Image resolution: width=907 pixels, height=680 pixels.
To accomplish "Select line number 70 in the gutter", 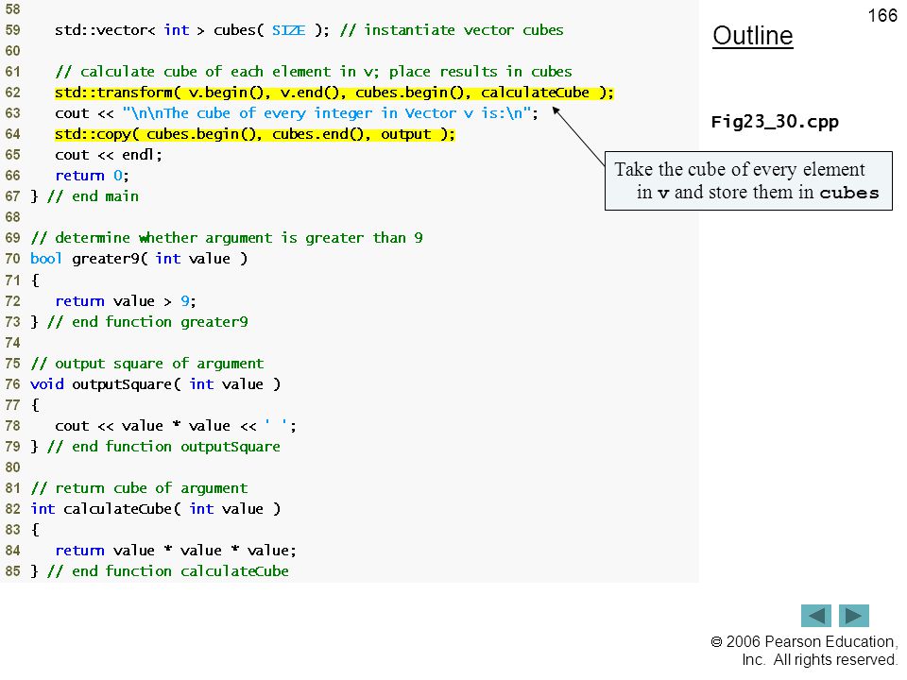I will tap(12, 259).
